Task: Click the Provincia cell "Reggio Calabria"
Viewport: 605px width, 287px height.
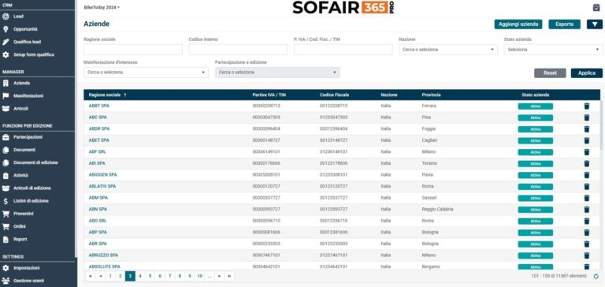Action: coord(437,210)
